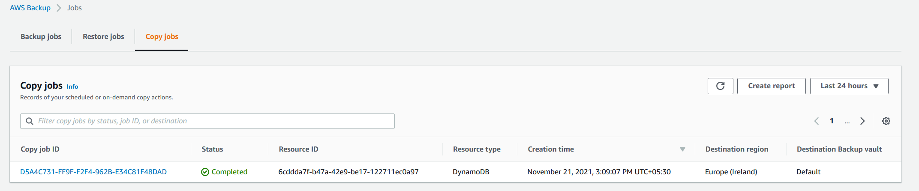Screen dimensions: 919x191
Task: Sort by Resource type column header
Action: click(x=477, y=149)
